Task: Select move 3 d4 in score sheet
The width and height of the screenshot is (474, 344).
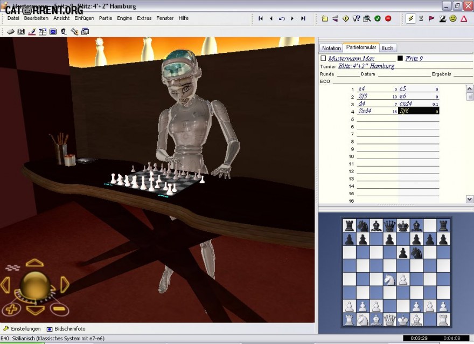Action: (x=362, y=104)
